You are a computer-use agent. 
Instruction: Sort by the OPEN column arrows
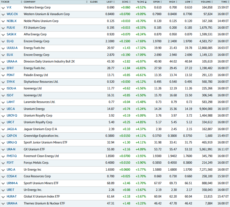point(161,2)
